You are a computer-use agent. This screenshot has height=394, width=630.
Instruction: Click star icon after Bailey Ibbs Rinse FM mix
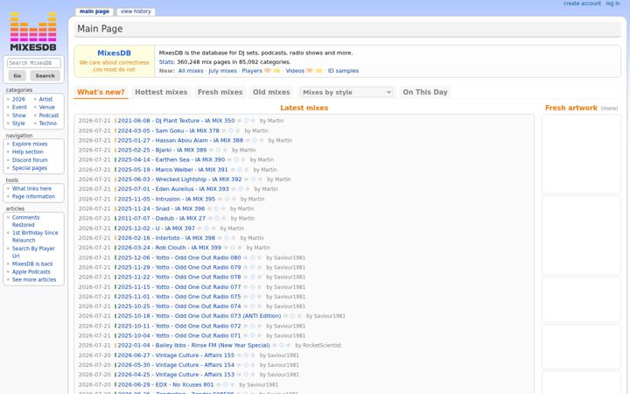[x=289, y=345]
